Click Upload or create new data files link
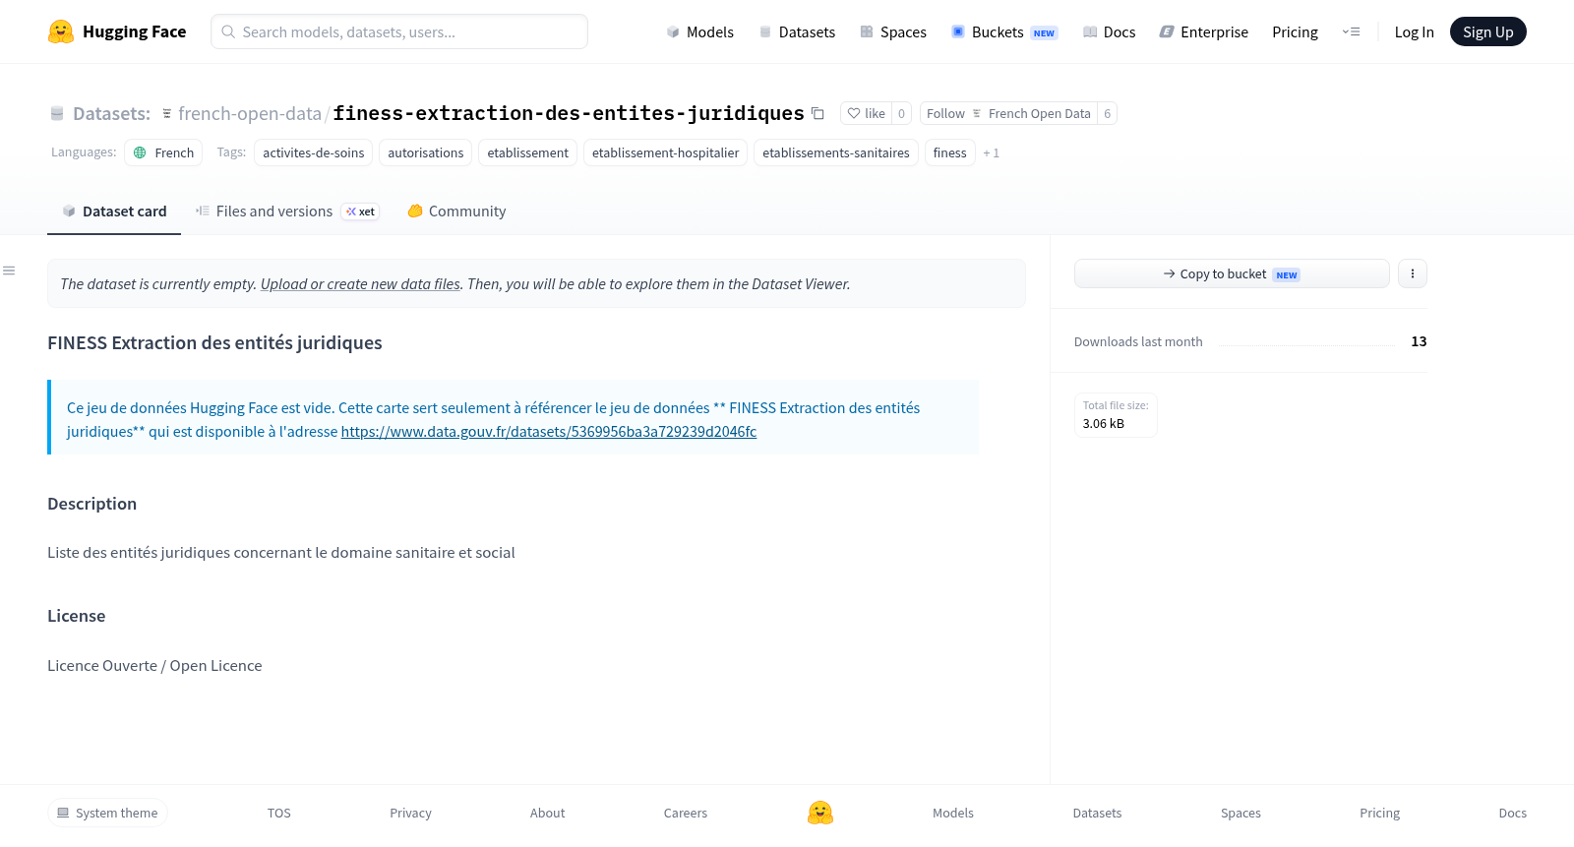Image resolution: width=1574 pixels, height=847 pixels. (360, 283)
